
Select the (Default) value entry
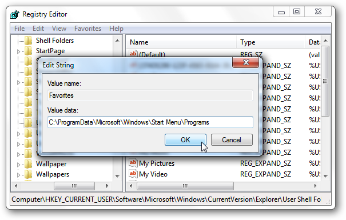pyautogui.click(x=152, y=54)
